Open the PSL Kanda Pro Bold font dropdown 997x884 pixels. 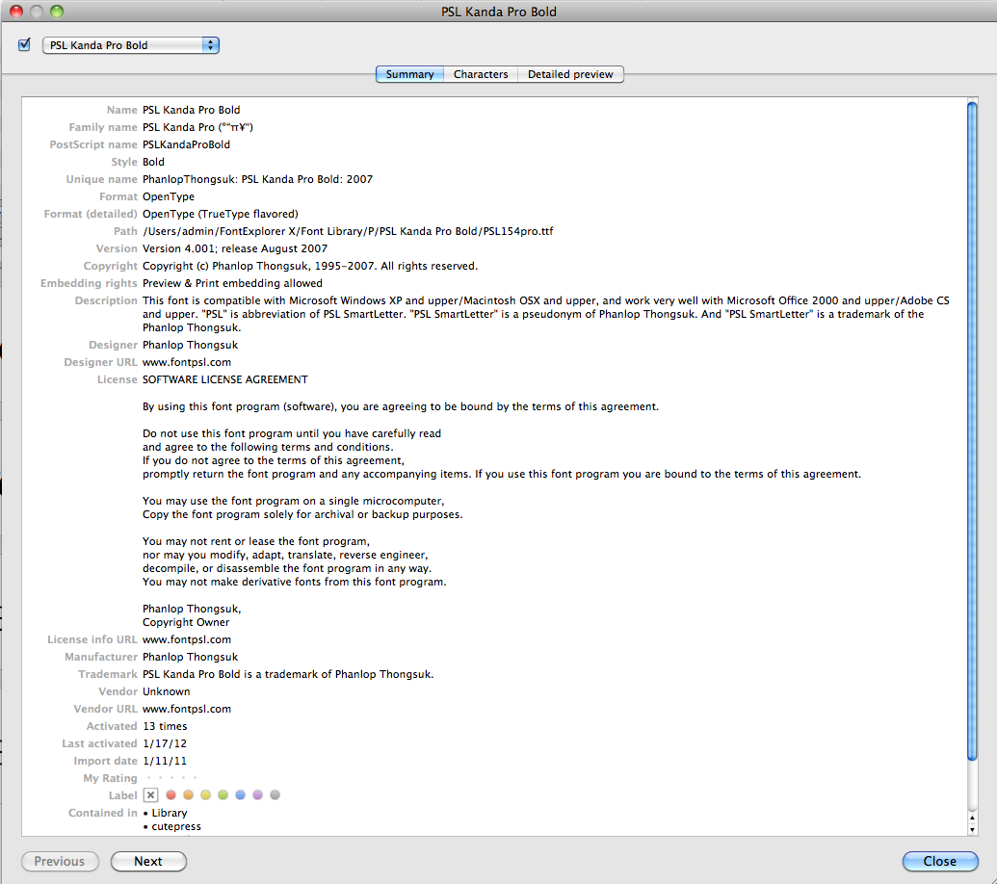coord(131,45)
